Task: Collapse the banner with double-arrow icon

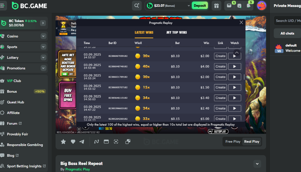Action: pyautogui.click(x=56, y=28)
